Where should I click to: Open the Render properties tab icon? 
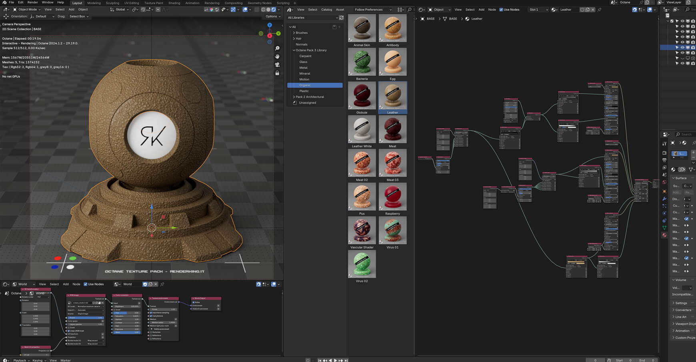click(x=664, y=153)
